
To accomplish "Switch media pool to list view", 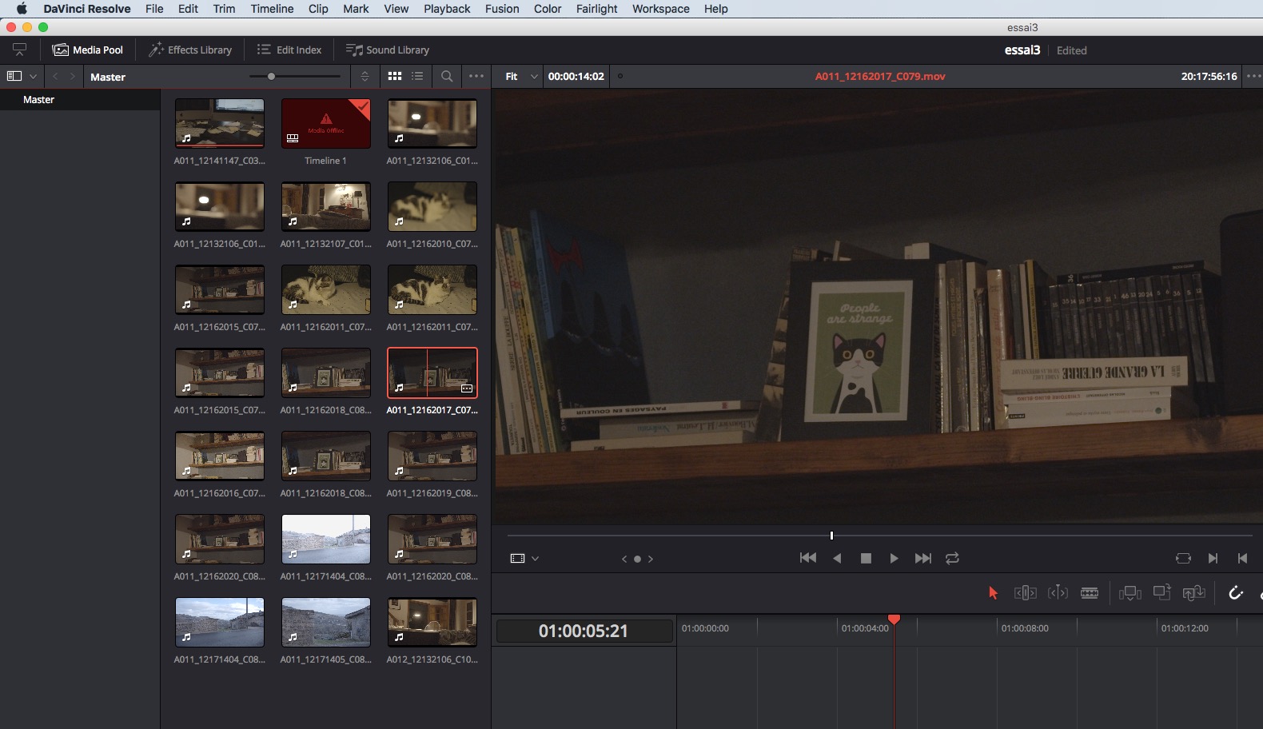I will click(x=417, y=77).
